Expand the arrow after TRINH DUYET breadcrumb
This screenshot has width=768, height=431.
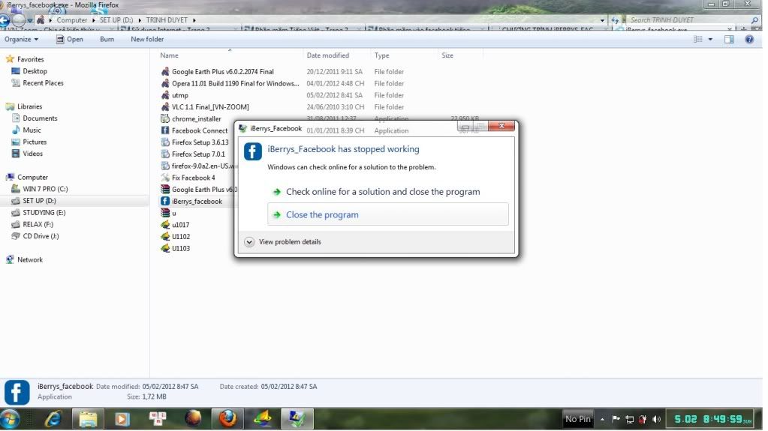click(x=194, y=20)
